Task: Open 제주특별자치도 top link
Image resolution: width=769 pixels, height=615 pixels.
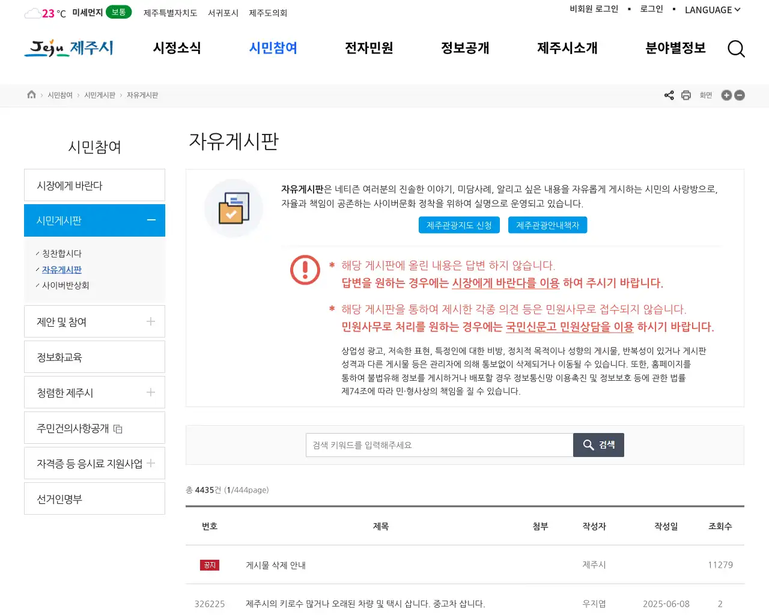Action: (170, 13)
